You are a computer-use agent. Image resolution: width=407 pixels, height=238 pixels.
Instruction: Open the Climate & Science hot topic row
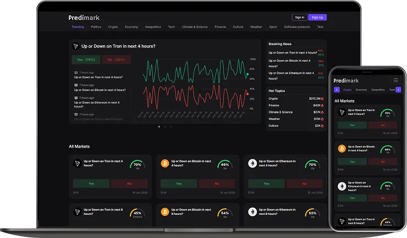(296, 112)
